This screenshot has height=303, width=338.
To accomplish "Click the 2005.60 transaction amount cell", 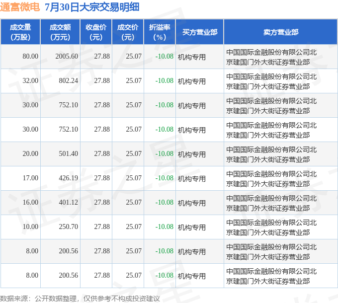I will coord(67,57).
